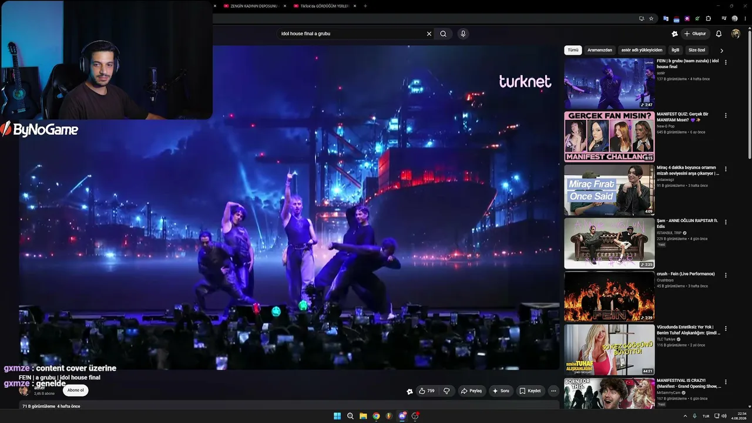Dislike the video with thumbs down

(x=446, y=391)
